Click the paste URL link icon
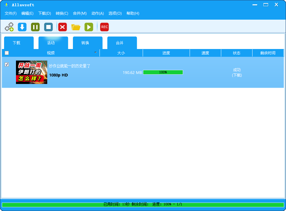Screen dimensions: 286x211 pos(9,27)
